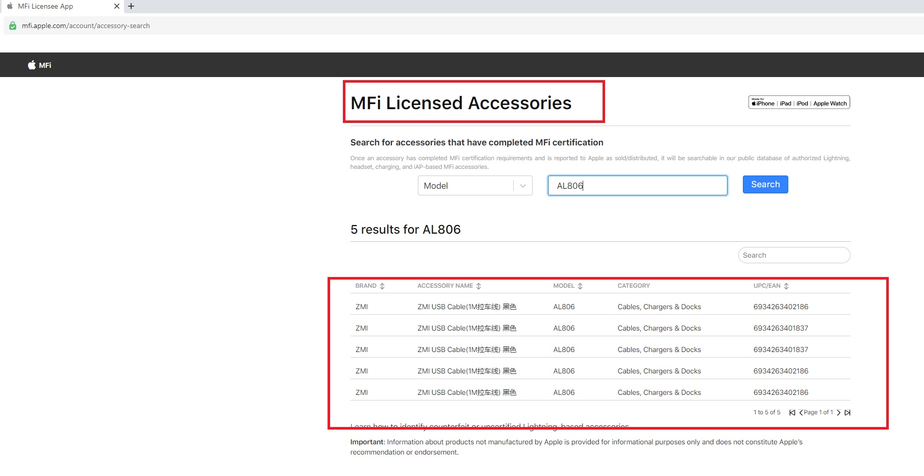The width and height of the screenshot is (924, 476).
Task: Click the AL806 search text field
Action: (x=637, y=186)
